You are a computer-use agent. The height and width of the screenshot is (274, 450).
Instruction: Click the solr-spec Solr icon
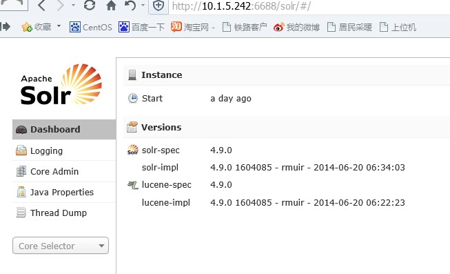133,150
